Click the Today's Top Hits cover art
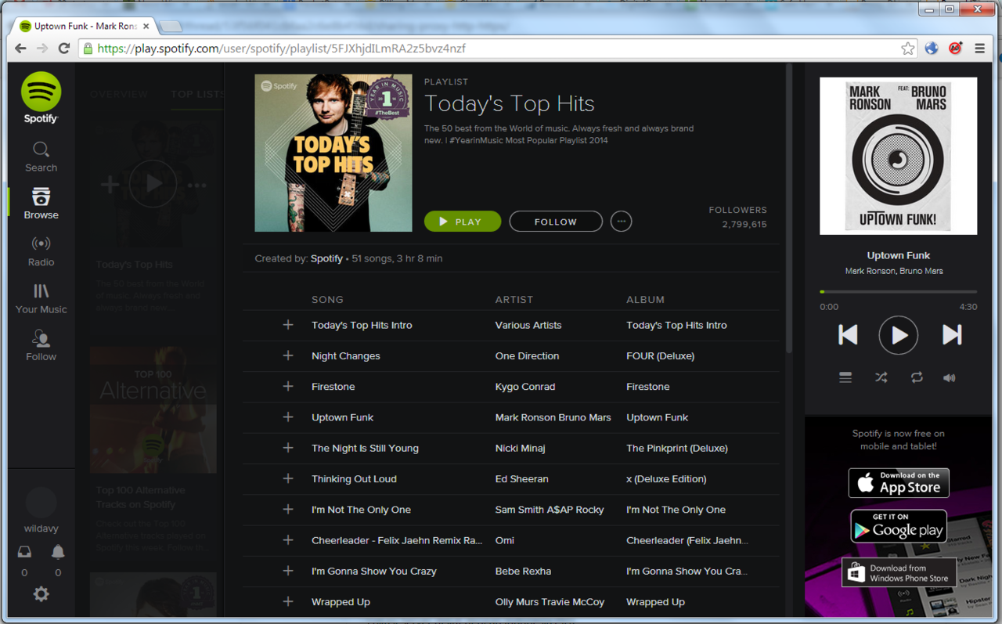The height and width of the screenshot is (624, 1002). click(333, 153)
